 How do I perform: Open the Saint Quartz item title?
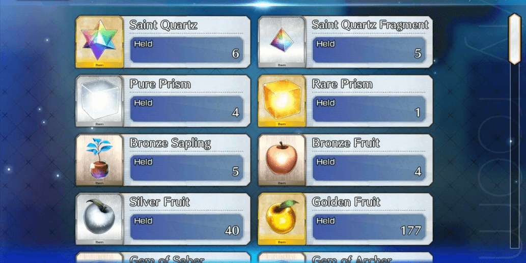coord(163,25)
